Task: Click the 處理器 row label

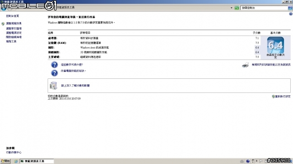Action: [53, 38]
